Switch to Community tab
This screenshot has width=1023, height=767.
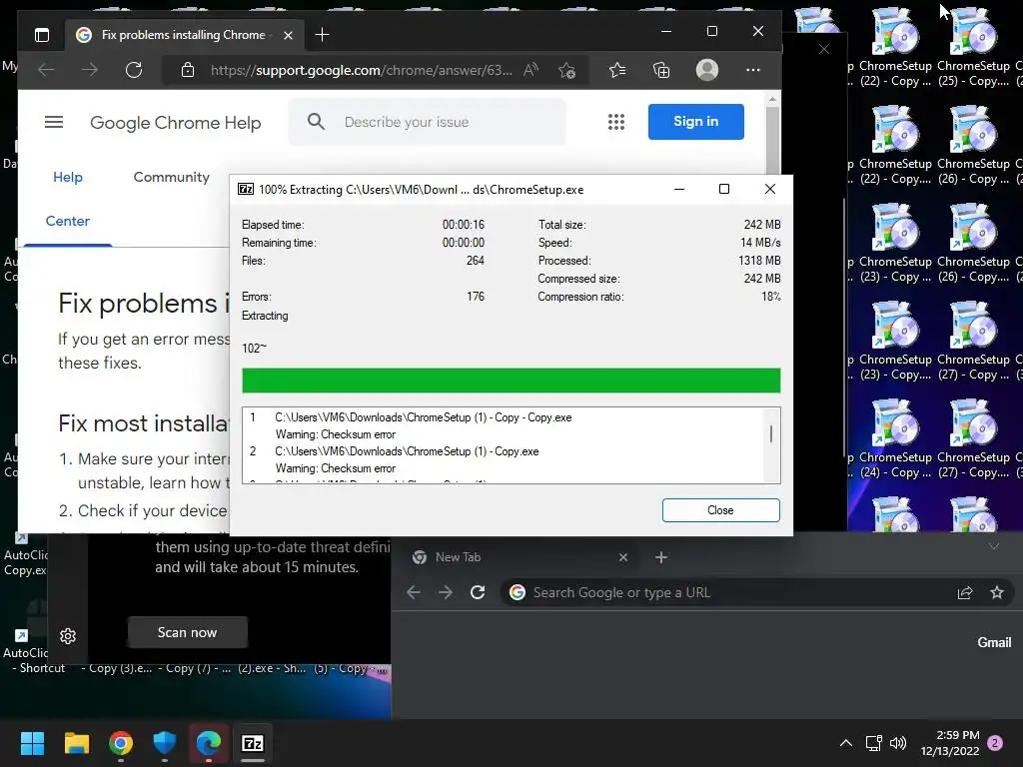click(172, 177)
